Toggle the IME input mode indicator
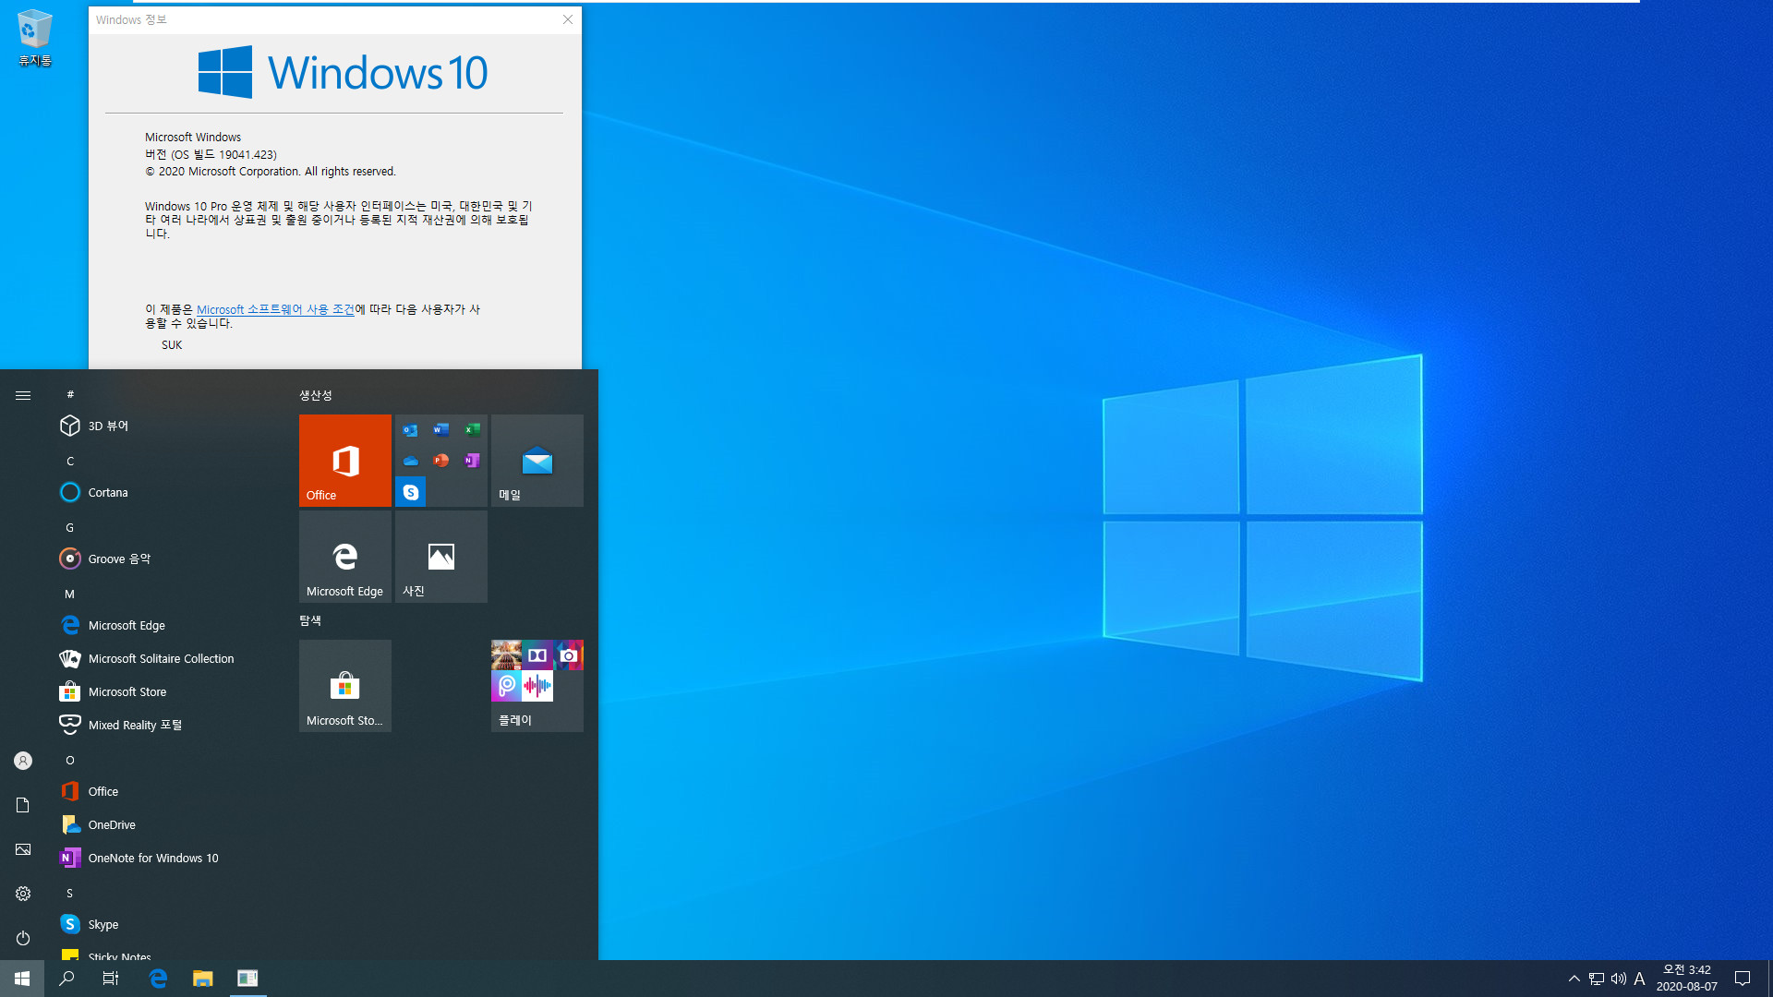The height and width of the screenshot is (997, 1773). 1640,979
